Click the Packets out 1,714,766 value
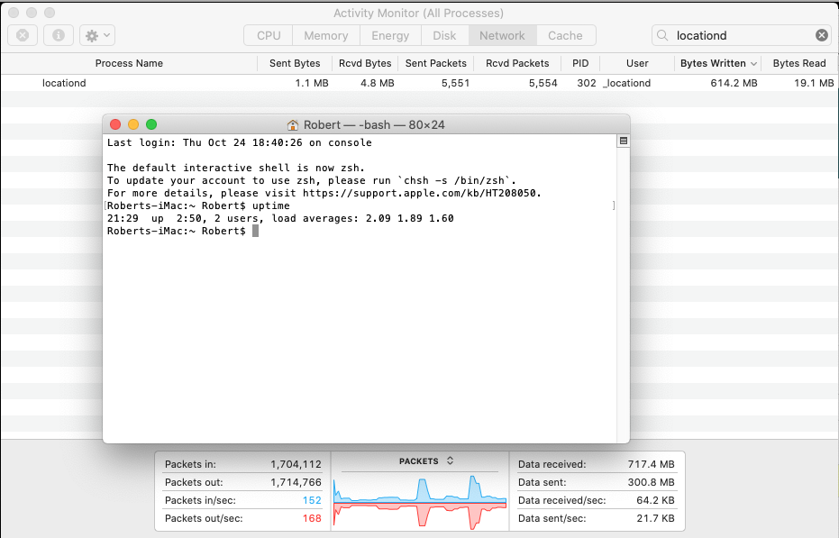The height and width of the screenshot is (538, 839). pos(296,482)
